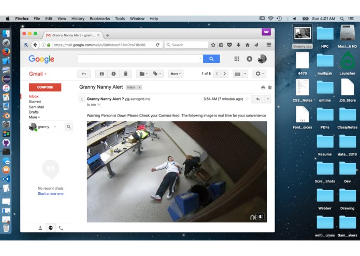The image size is (360, 256).
Task: Open the Sent Mail folder
Action: pos(36,107)
